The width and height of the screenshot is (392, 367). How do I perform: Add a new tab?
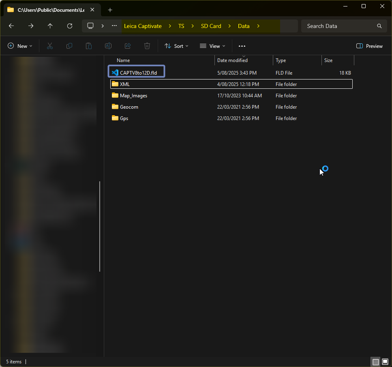110,10
